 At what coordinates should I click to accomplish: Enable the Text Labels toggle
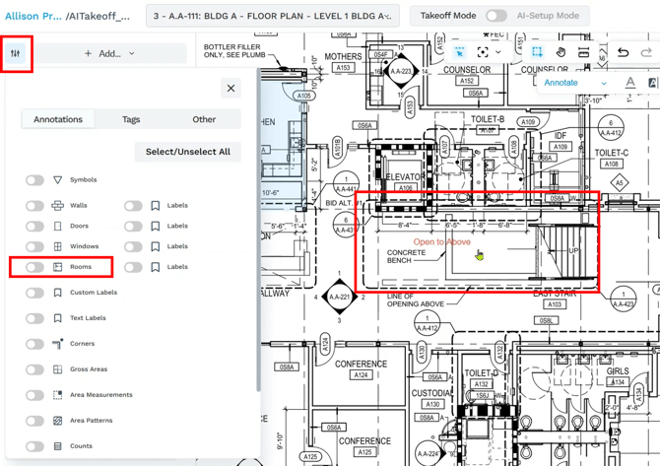[34, 318]
